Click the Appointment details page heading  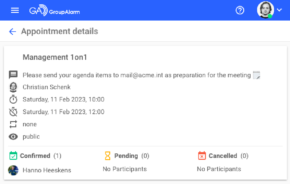(x=60, y=31)
